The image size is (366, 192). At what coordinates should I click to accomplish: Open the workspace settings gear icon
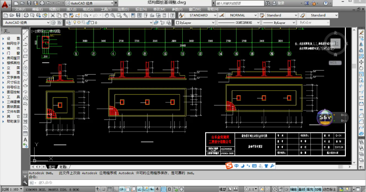53,22
